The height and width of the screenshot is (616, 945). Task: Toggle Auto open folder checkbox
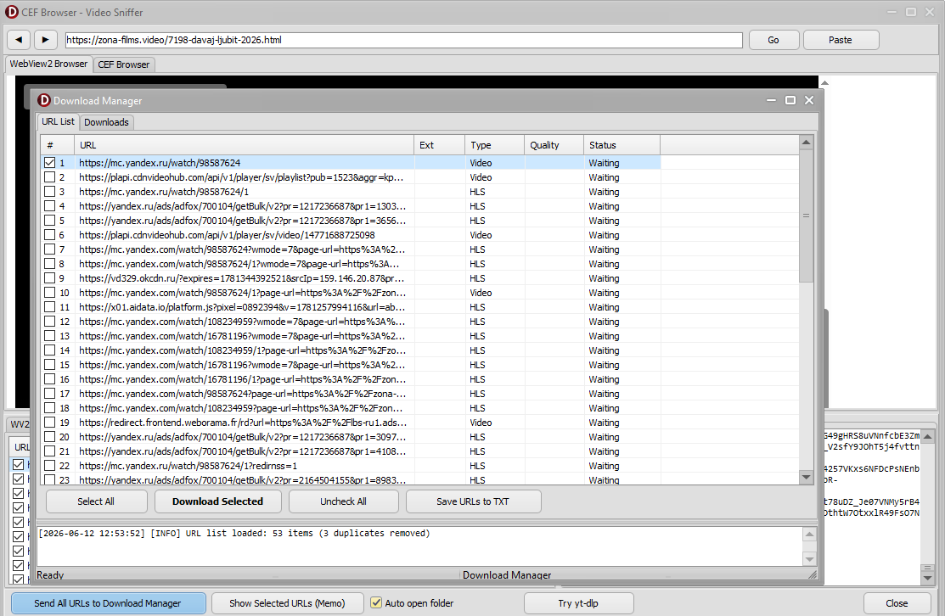point(376,602)
